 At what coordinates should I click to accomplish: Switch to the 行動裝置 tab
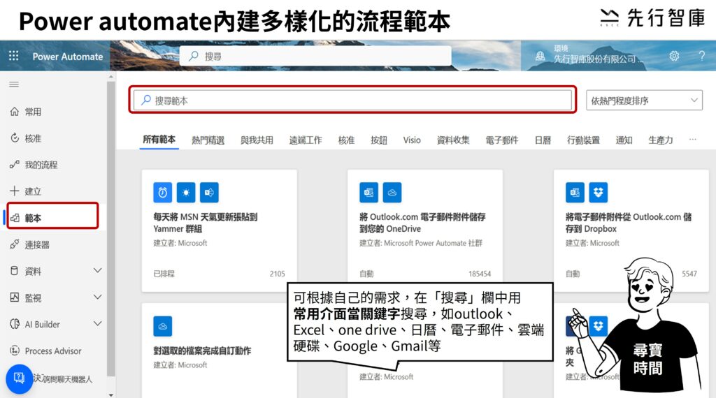click(583, 140)
